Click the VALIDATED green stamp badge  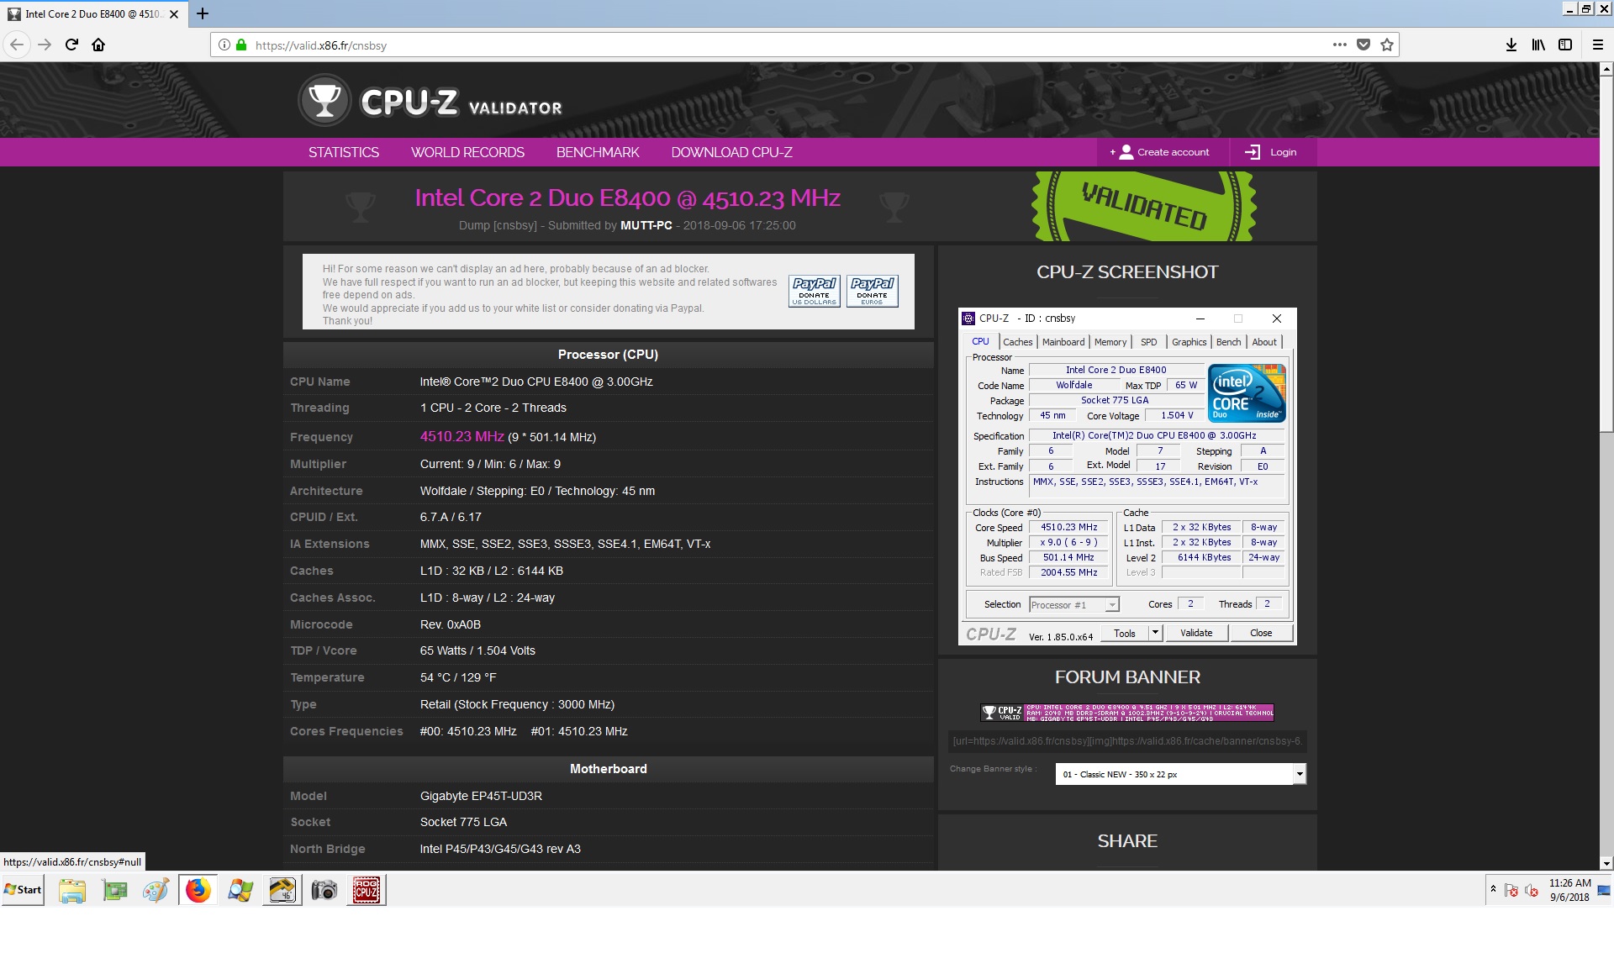pos(1144,206)
